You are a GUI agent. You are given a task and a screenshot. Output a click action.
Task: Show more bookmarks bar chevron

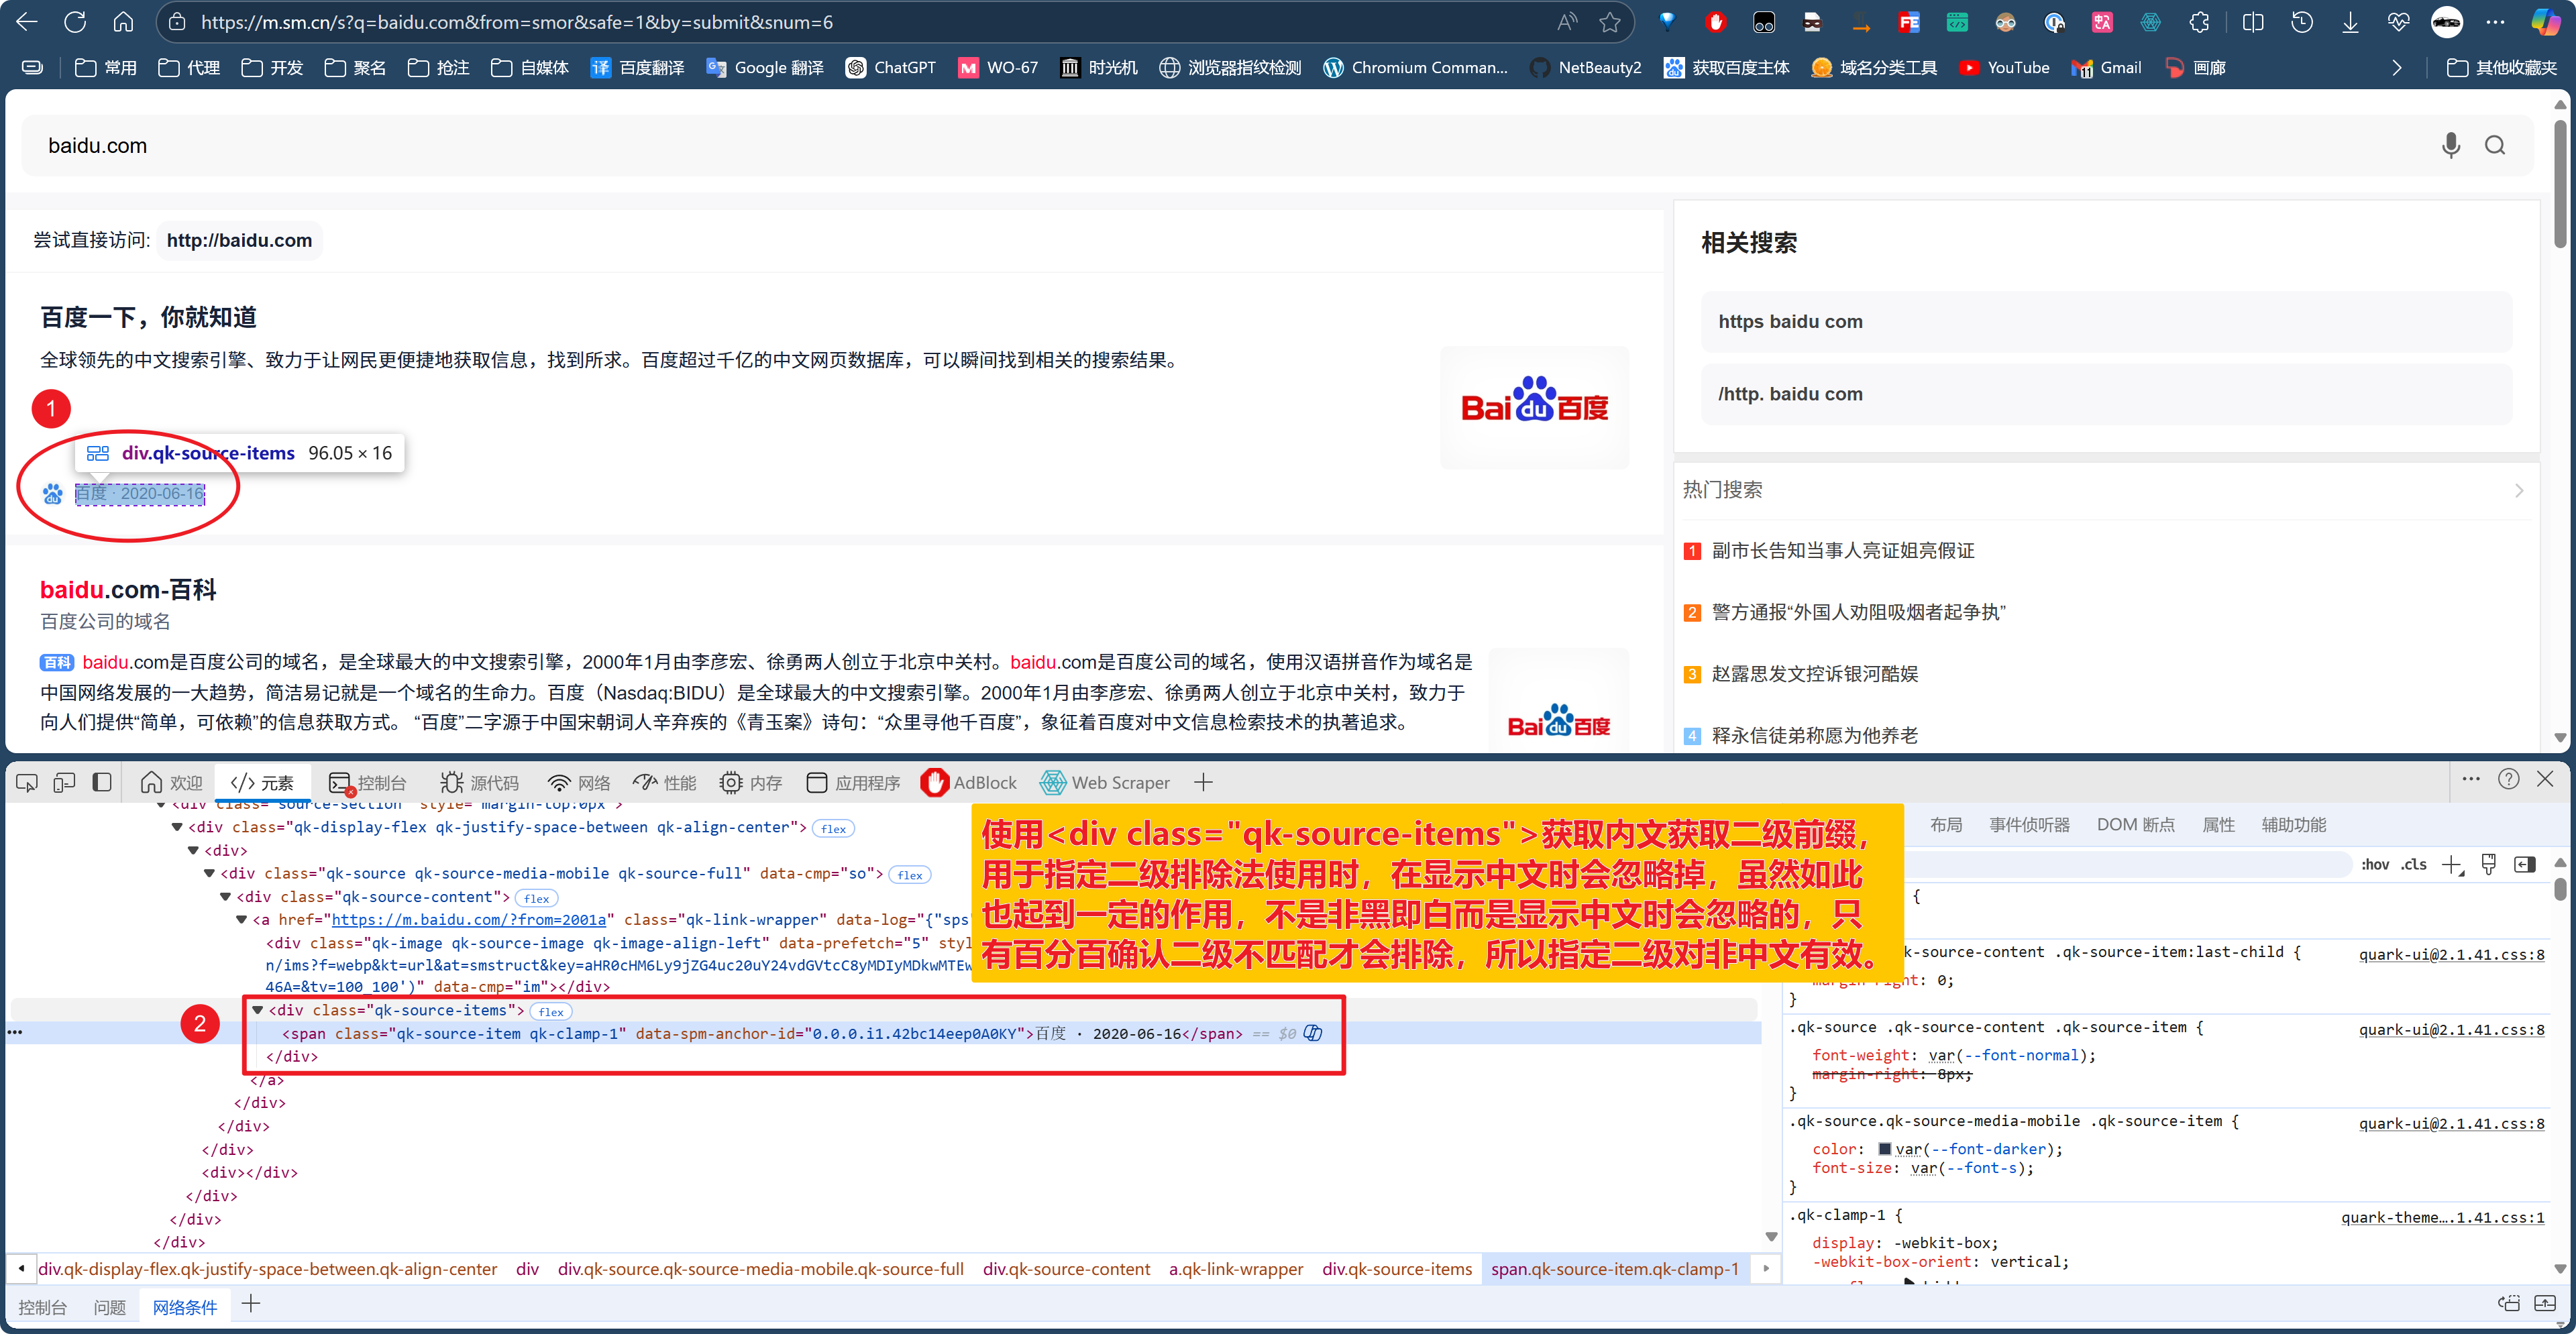[2396, 68]
